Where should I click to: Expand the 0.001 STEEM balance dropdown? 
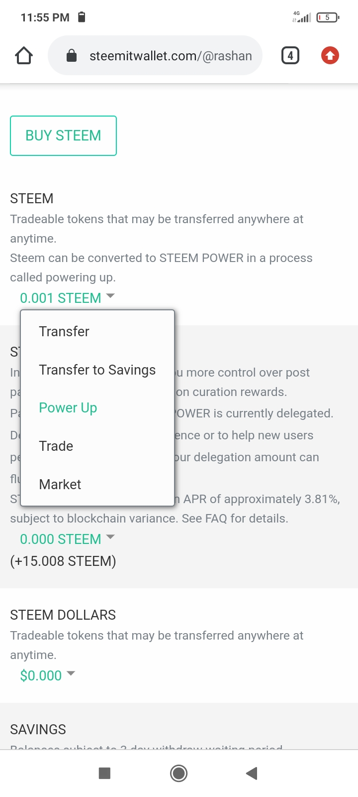point(67,298)
